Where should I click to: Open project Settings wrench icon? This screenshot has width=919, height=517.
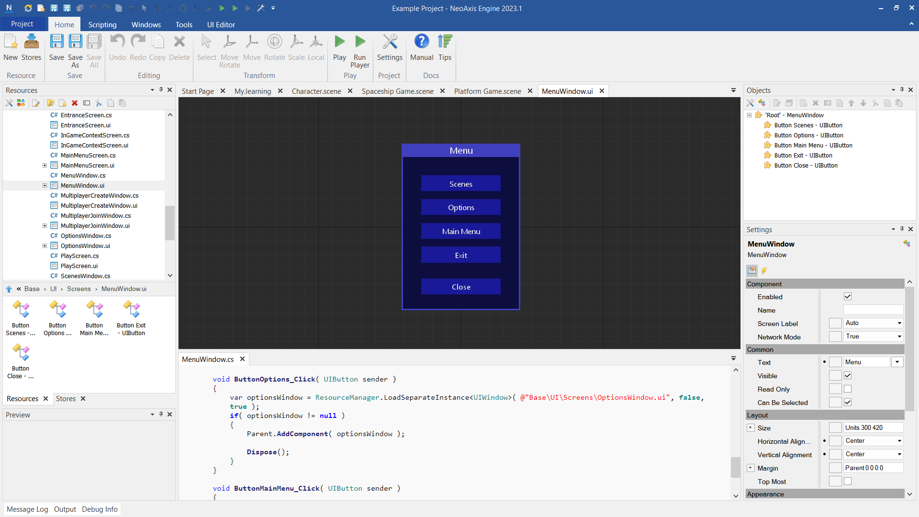pyautogui.click(x=390, y=43)
